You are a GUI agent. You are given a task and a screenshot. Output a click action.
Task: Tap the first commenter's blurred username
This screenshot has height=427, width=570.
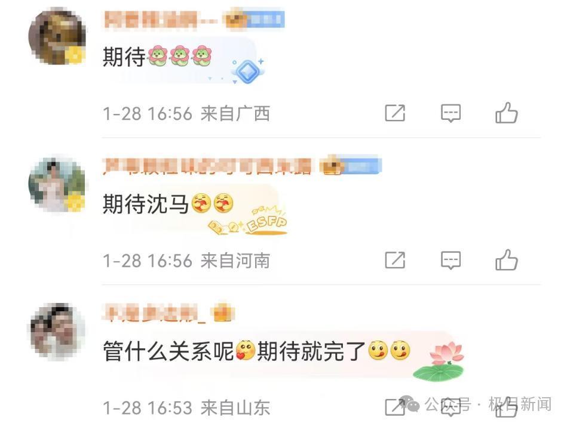pos(160,20)
